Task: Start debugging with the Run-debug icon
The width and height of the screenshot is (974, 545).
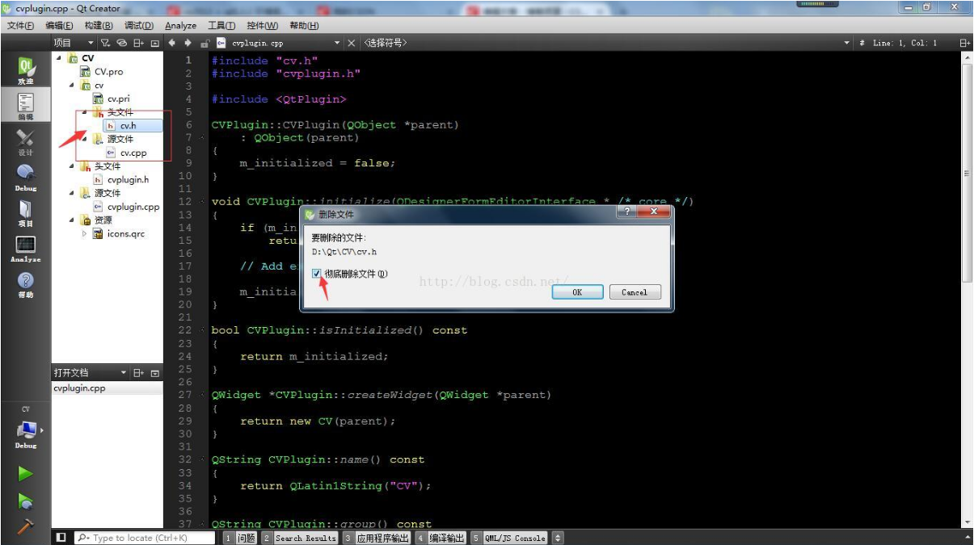Action: pyautogui.click(x=26, y=501)
